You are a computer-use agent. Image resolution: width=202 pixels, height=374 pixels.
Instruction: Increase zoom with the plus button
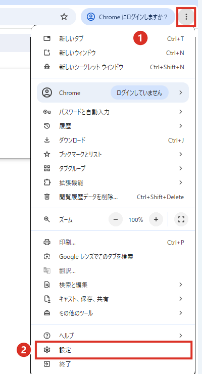[156, 220]
